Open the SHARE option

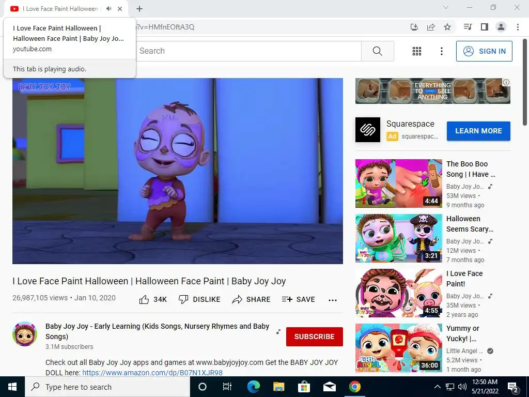click(252, 299)
